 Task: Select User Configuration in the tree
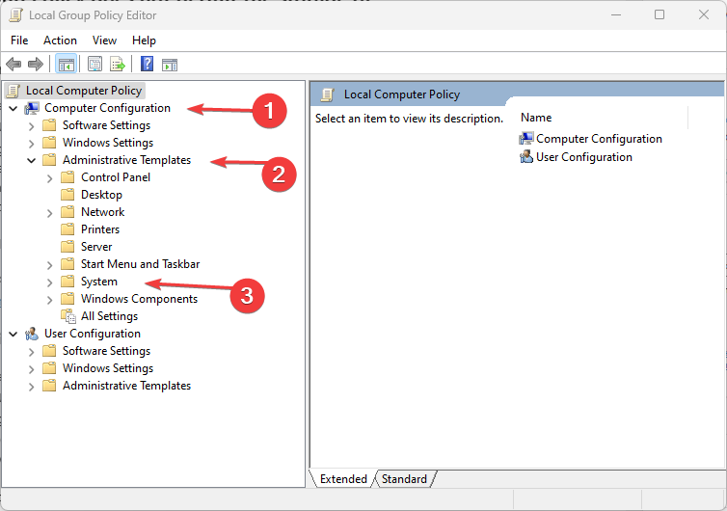tap(93, 334)
